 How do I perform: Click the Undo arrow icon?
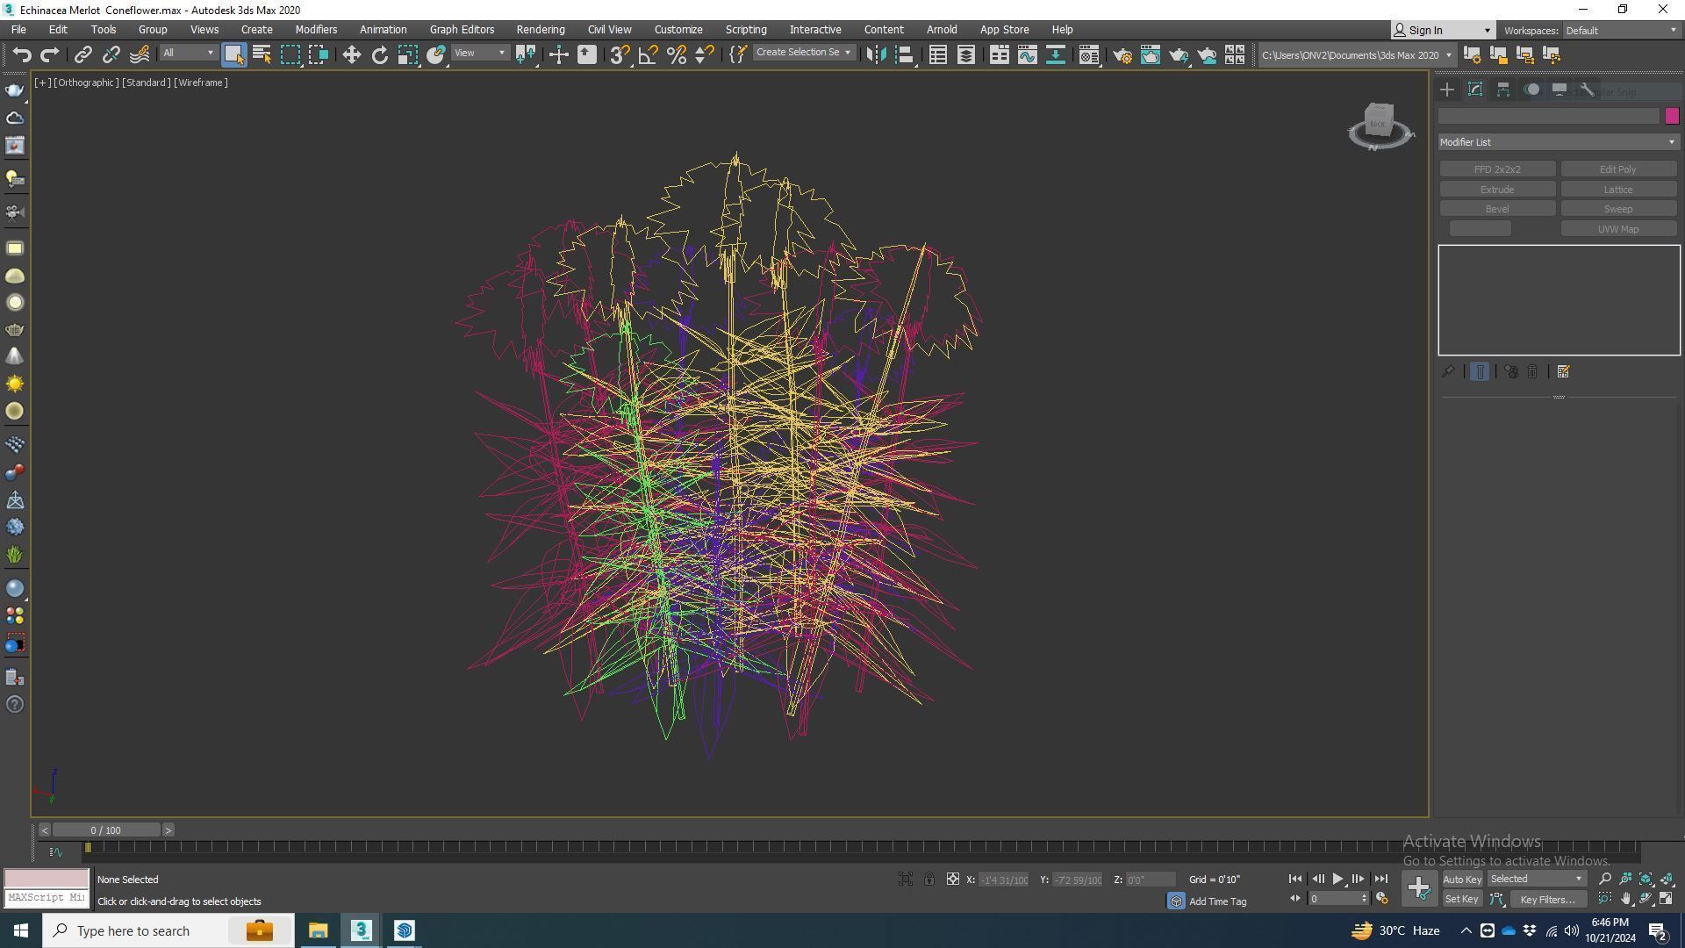point(21,55)
